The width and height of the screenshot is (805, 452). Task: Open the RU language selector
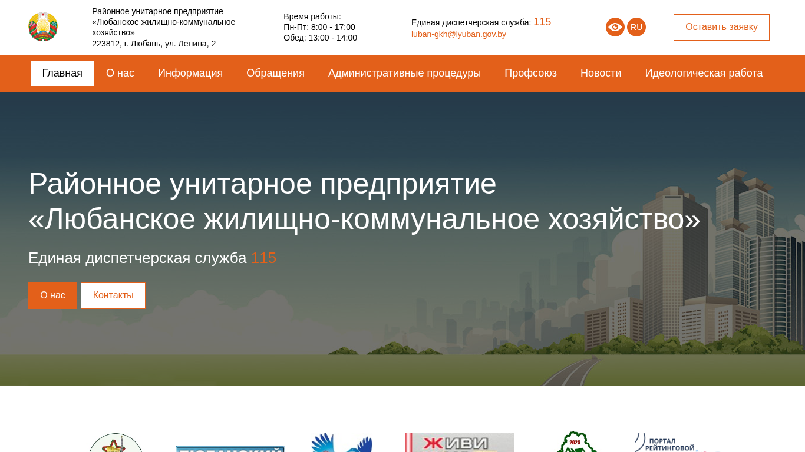click(636, 27)
